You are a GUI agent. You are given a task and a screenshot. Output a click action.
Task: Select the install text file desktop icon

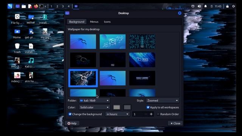click(31, 48)
